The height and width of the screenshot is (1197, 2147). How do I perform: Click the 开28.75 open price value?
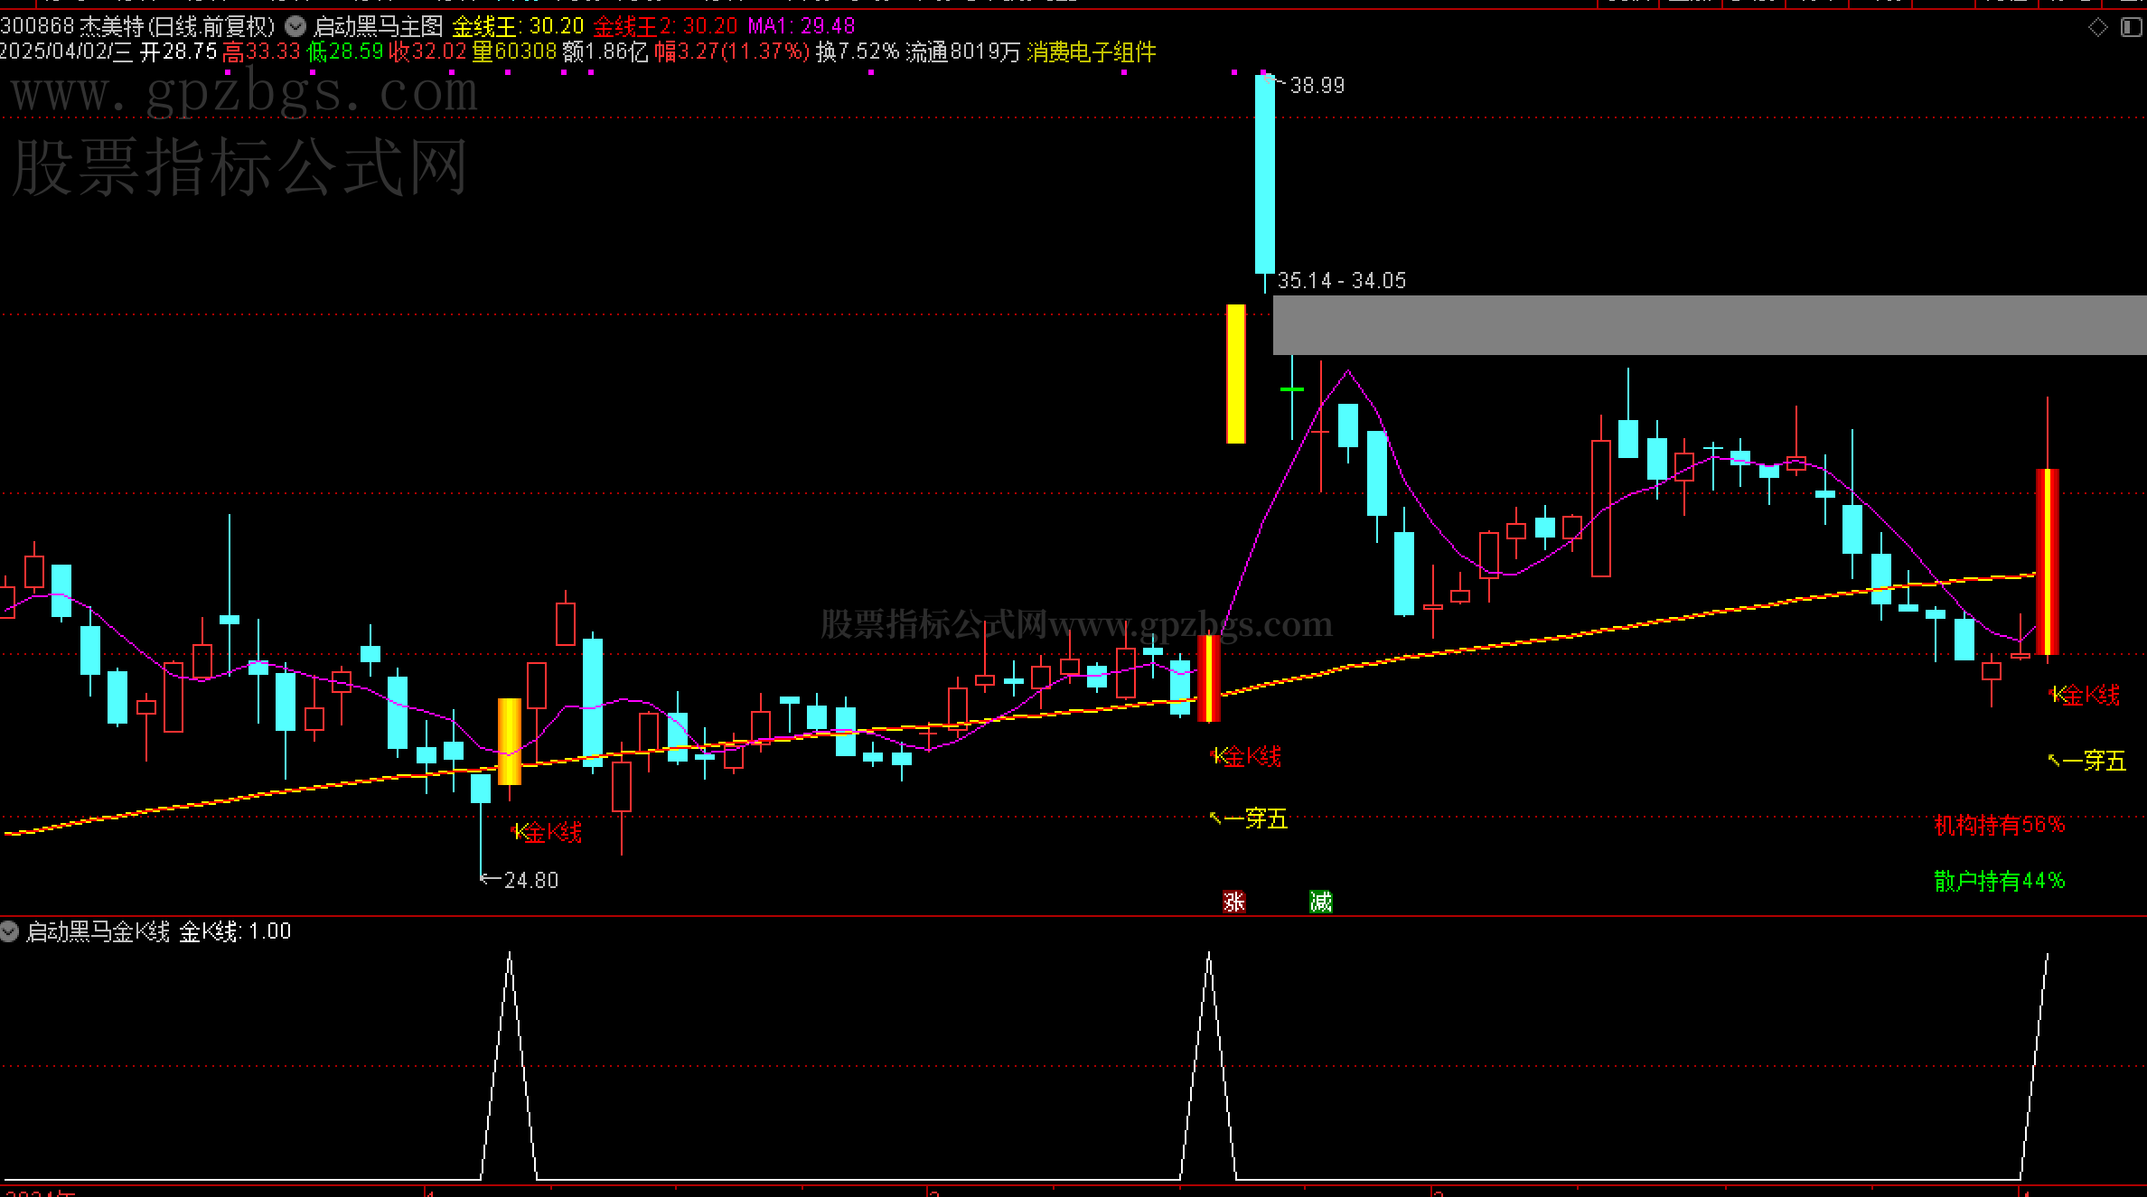tap(179, 52)
